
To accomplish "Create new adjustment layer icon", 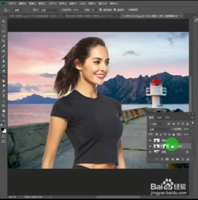I will point(172,159).
